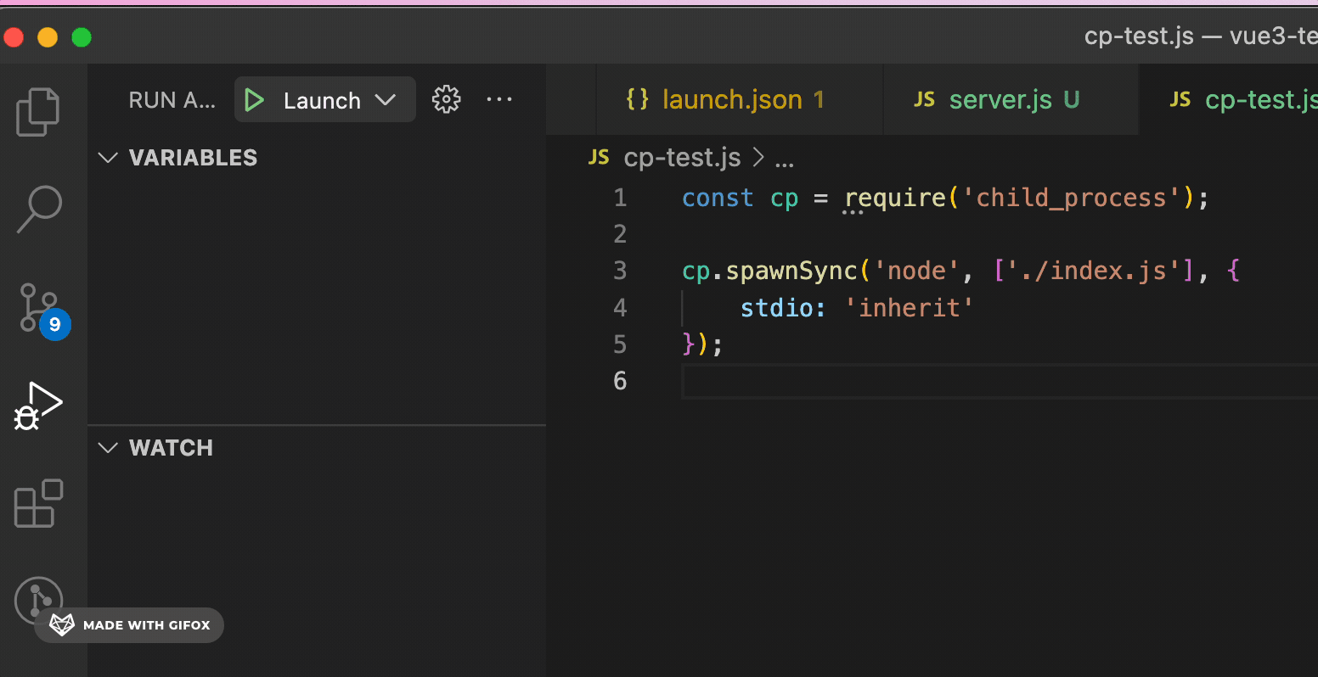The width and height of the screenshot is (1318, 677).
Task: Open the Views and More Actions ellipsis
Action: click(498, 100)
